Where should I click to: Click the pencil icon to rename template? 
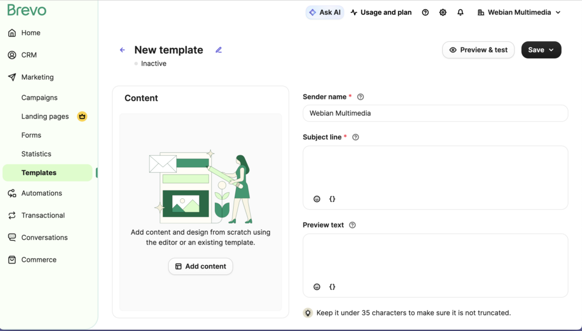(x=219, y=50)
